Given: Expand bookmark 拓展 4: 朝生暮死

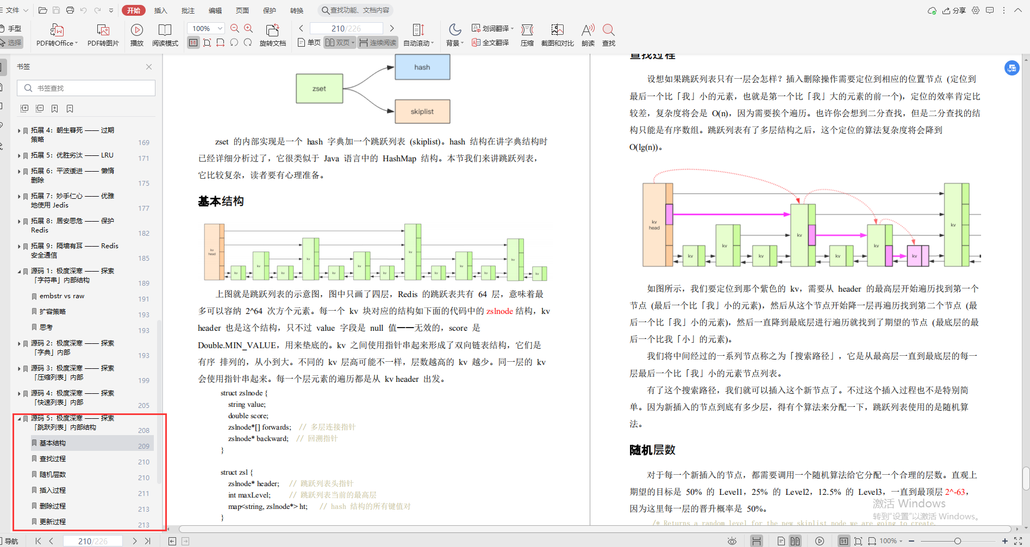Looking at the screenshot, I should pos(19,130).
